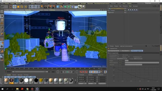This screenshot has width=162, height=91.
Task: Add a Light object
Action: tap(83, 7)
